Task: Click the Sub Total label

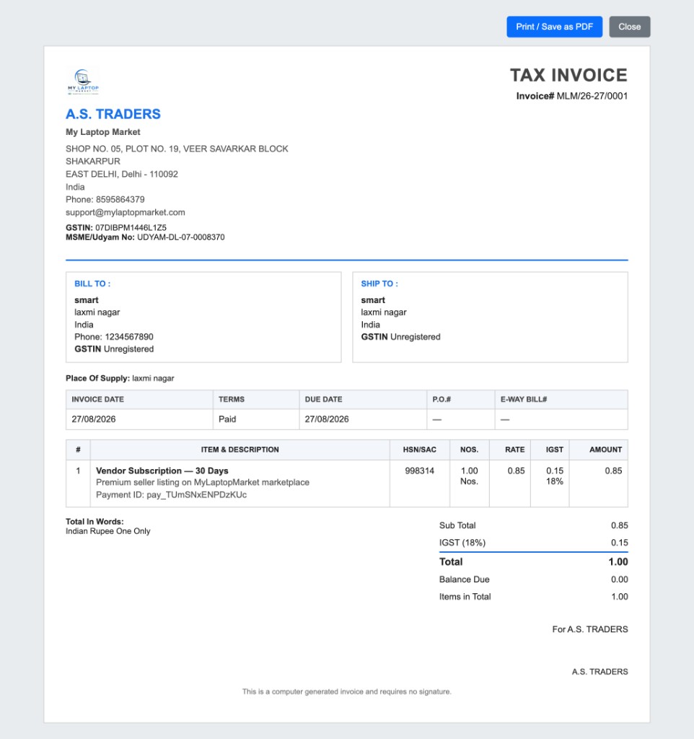Action: [457, 525]
